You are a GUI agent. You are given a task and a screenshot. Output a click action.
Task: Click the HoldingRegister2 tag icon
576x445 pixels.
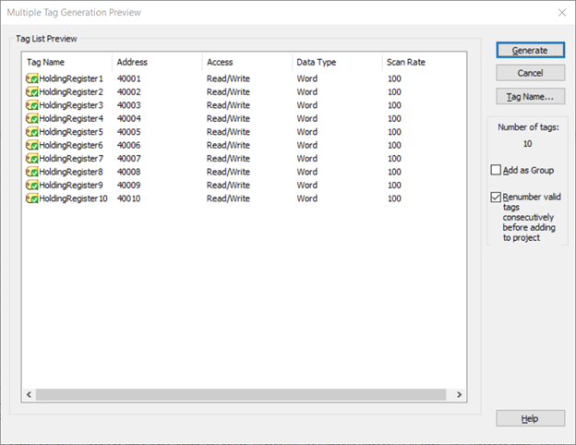coord(31,92)
